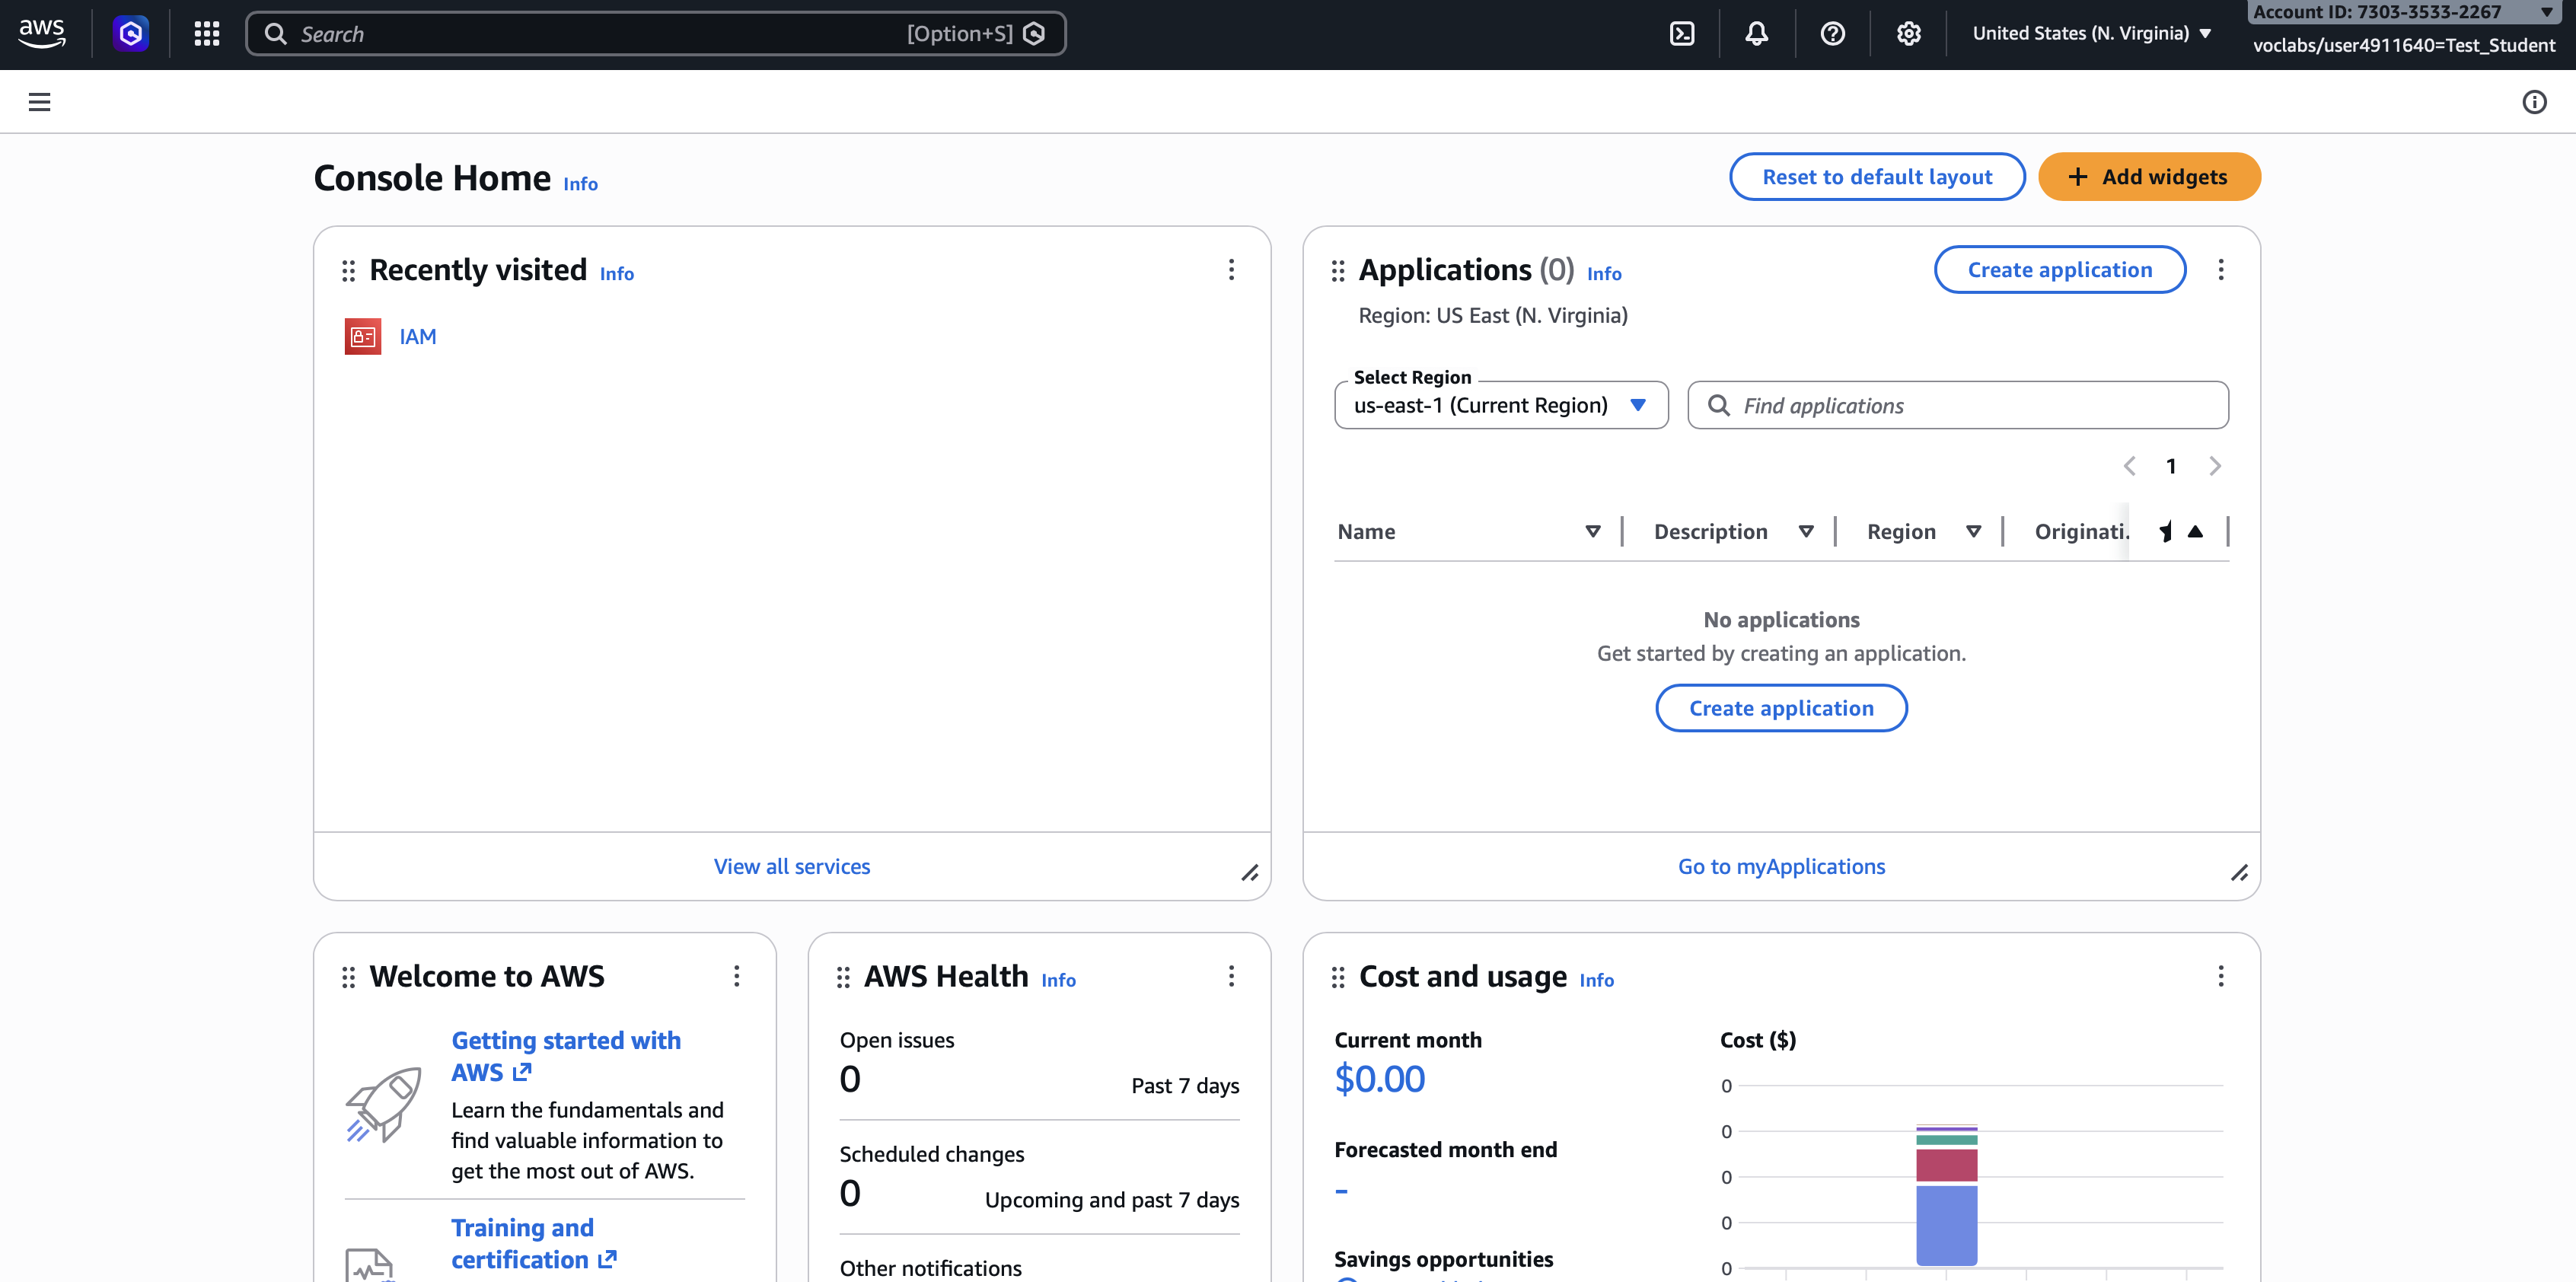This screenshot has height=1282, width=2576.
Task: Click Info next to Cost and usage
Action: 1596,981
